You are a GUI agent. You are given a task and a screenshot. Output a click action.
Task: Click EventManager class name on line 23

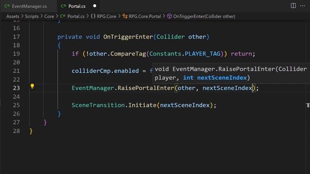(x=93, y=88)
